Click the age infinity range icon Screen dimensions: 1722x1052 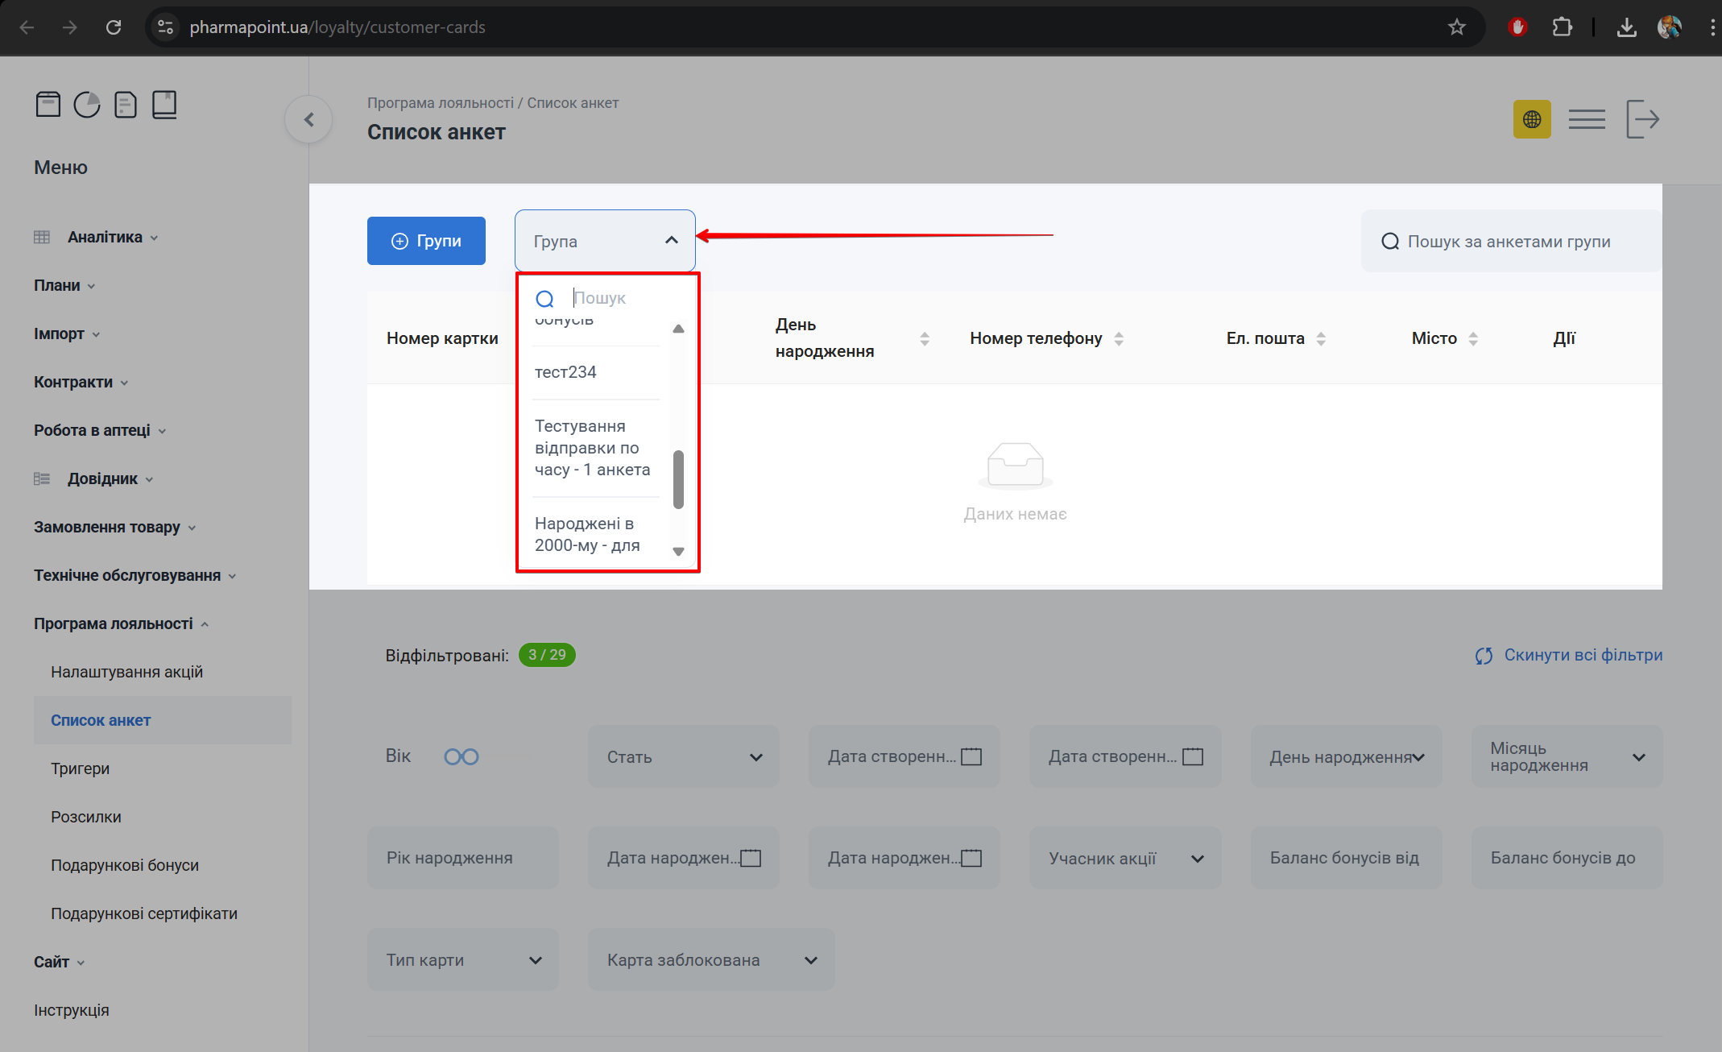pos(462,756)
